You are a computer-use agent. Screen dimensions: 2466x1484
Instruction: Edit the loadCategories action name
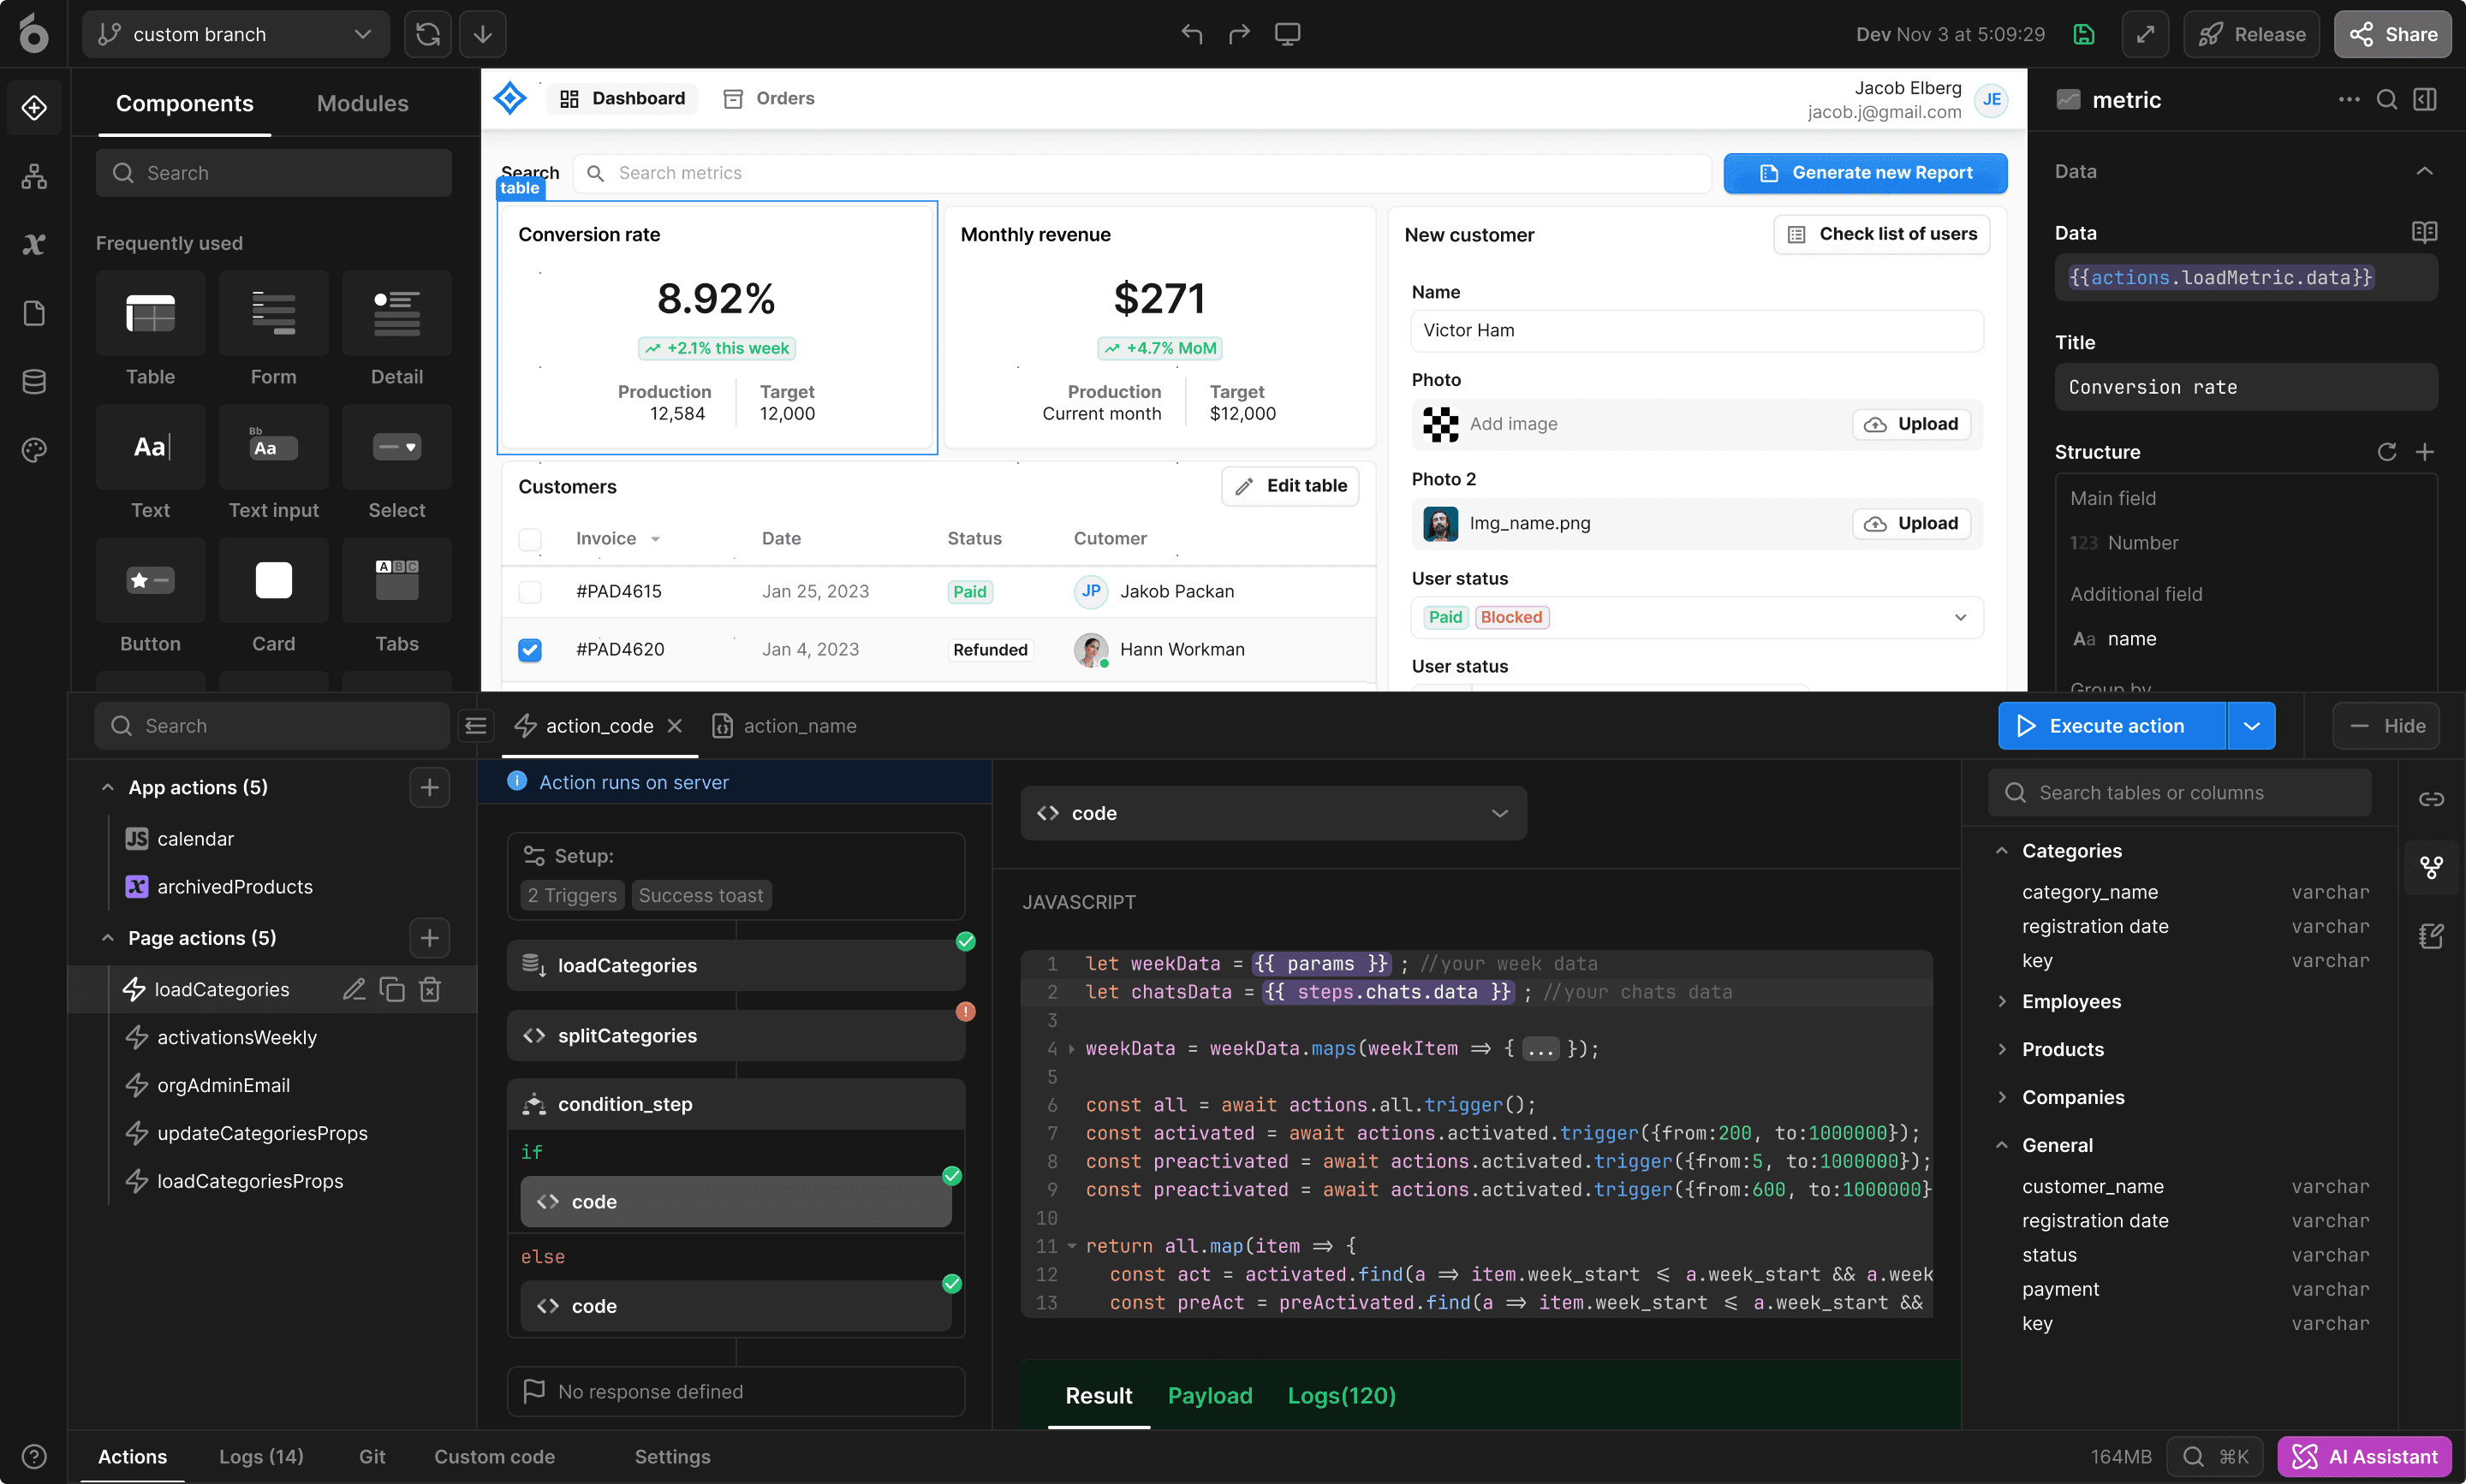point(354,989)
